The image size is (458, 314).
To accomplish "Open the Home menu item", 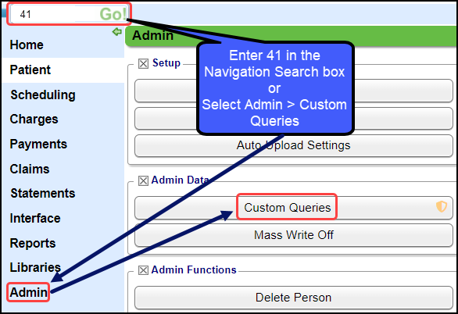I will pyautogui.click(x=27, y=45).
